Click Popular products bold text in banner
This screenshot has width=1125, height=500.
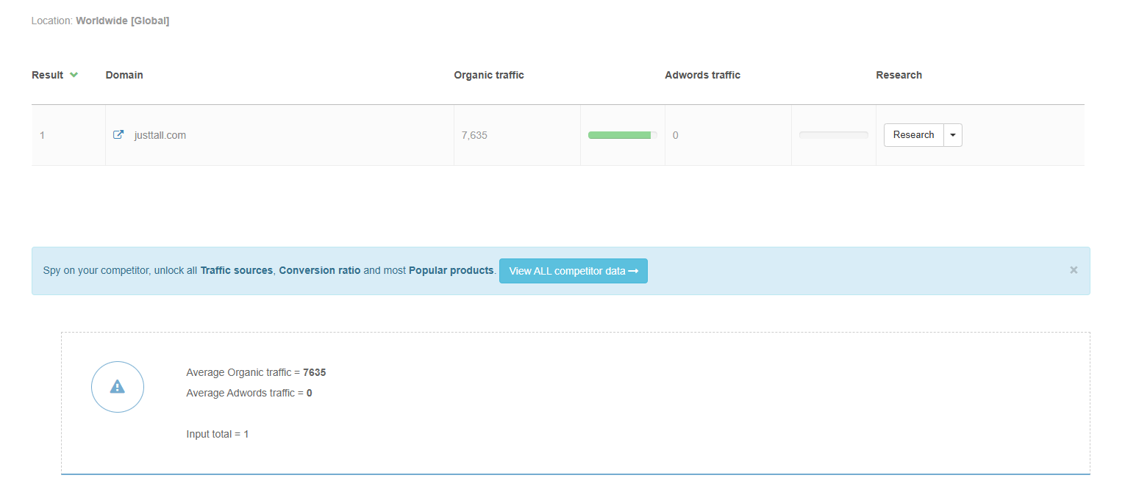tap(451, 270)
